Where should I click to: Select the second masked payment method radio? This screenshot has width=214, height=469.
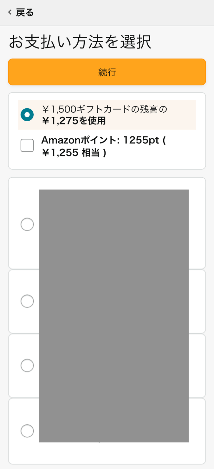point(27,301)
